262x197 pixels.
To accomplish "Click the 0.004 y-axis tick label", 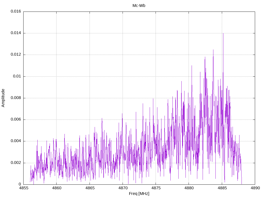I will 16,141.
